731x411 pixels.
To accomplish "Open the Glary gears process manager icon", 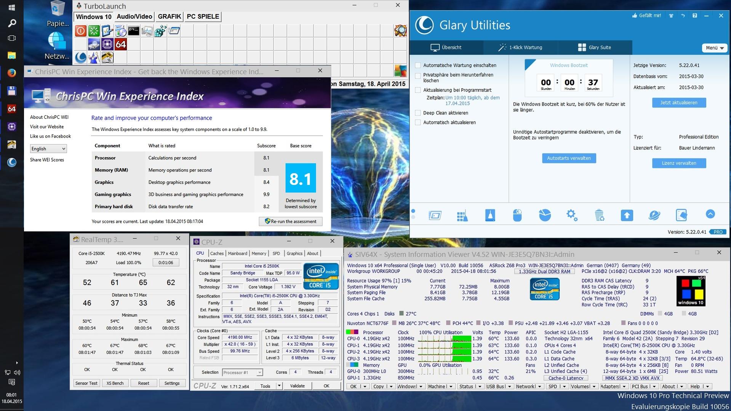I will click(x=572, y=215).
